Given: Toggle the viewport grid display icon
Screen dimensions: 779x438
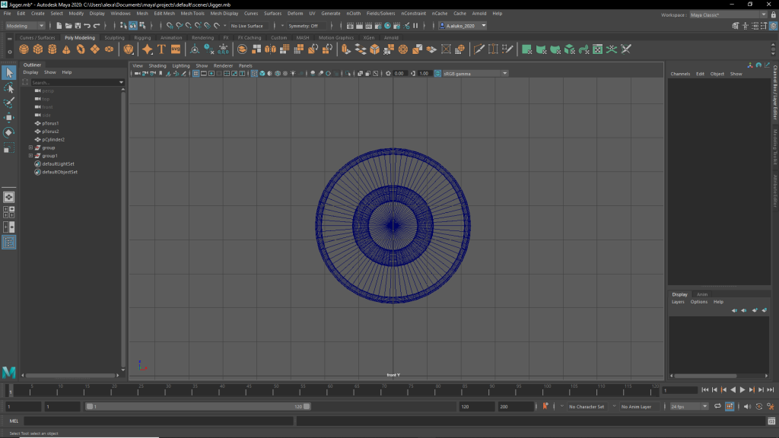Looking at the screenshot, I should 196,74.
